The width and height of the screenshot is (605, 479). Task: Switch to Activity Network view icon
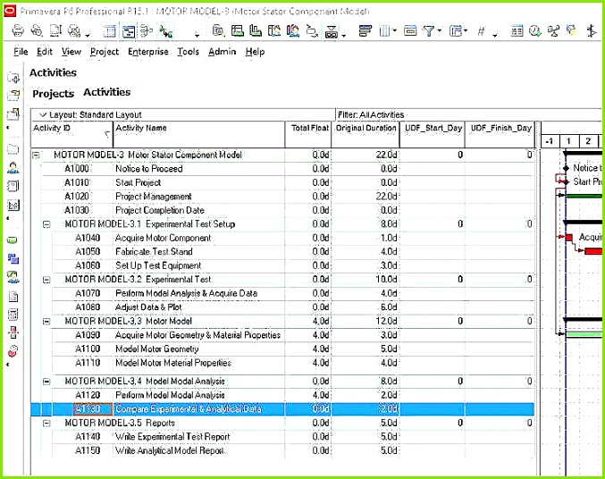tap(147, 31)
